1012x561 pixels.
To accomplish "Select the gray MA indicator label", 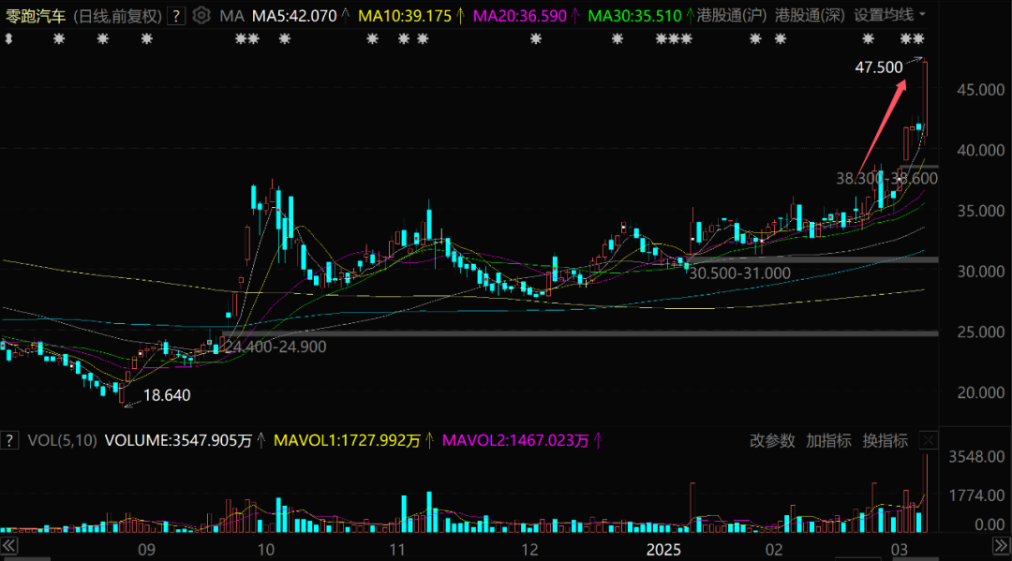I will [x=231, y=16].
